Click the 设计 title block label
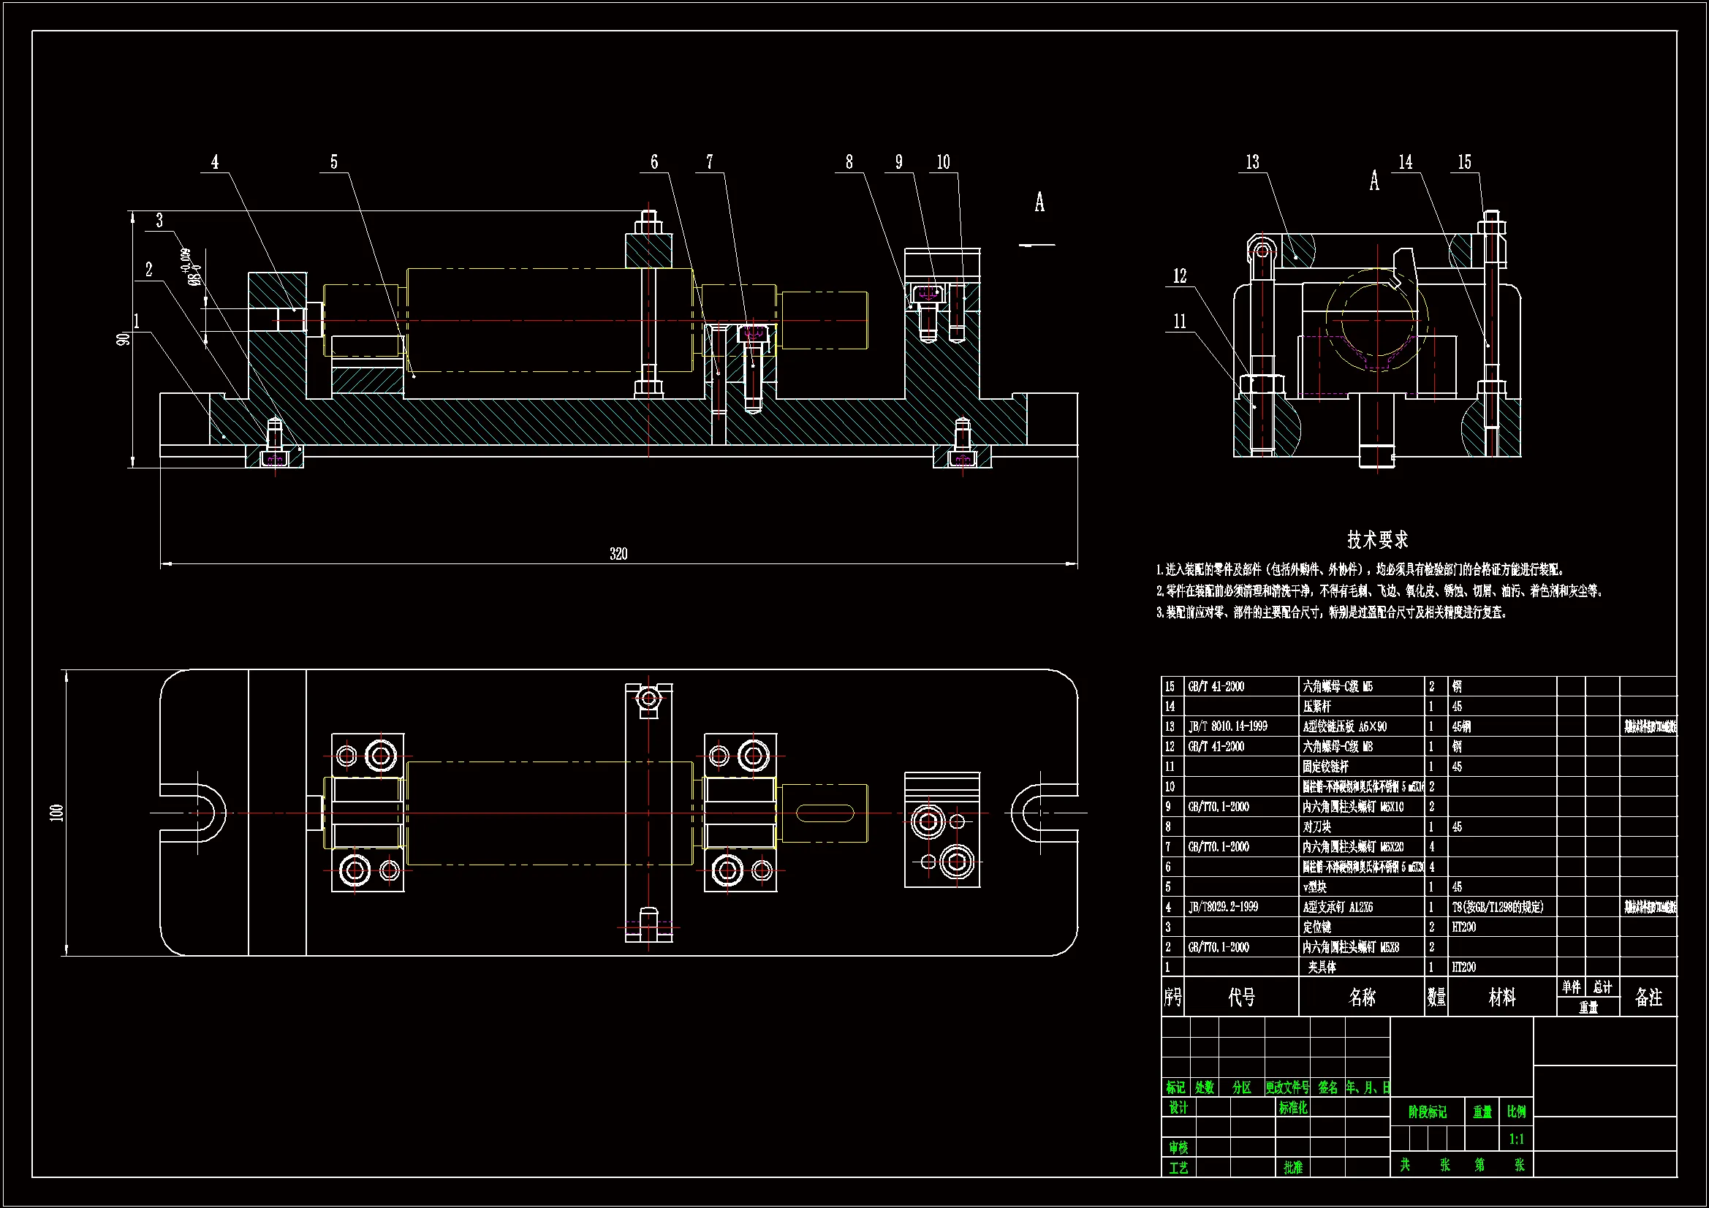The image size is (1709, 1208). coord(1178,1109)
